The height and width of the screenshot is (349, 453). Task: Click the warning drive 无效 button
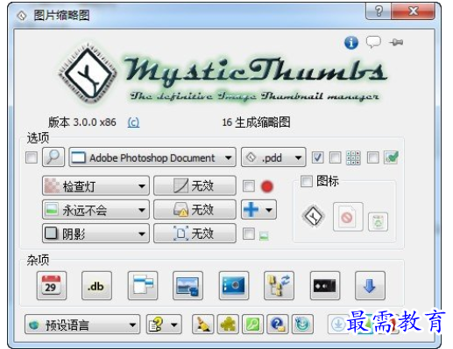point(195,210)
